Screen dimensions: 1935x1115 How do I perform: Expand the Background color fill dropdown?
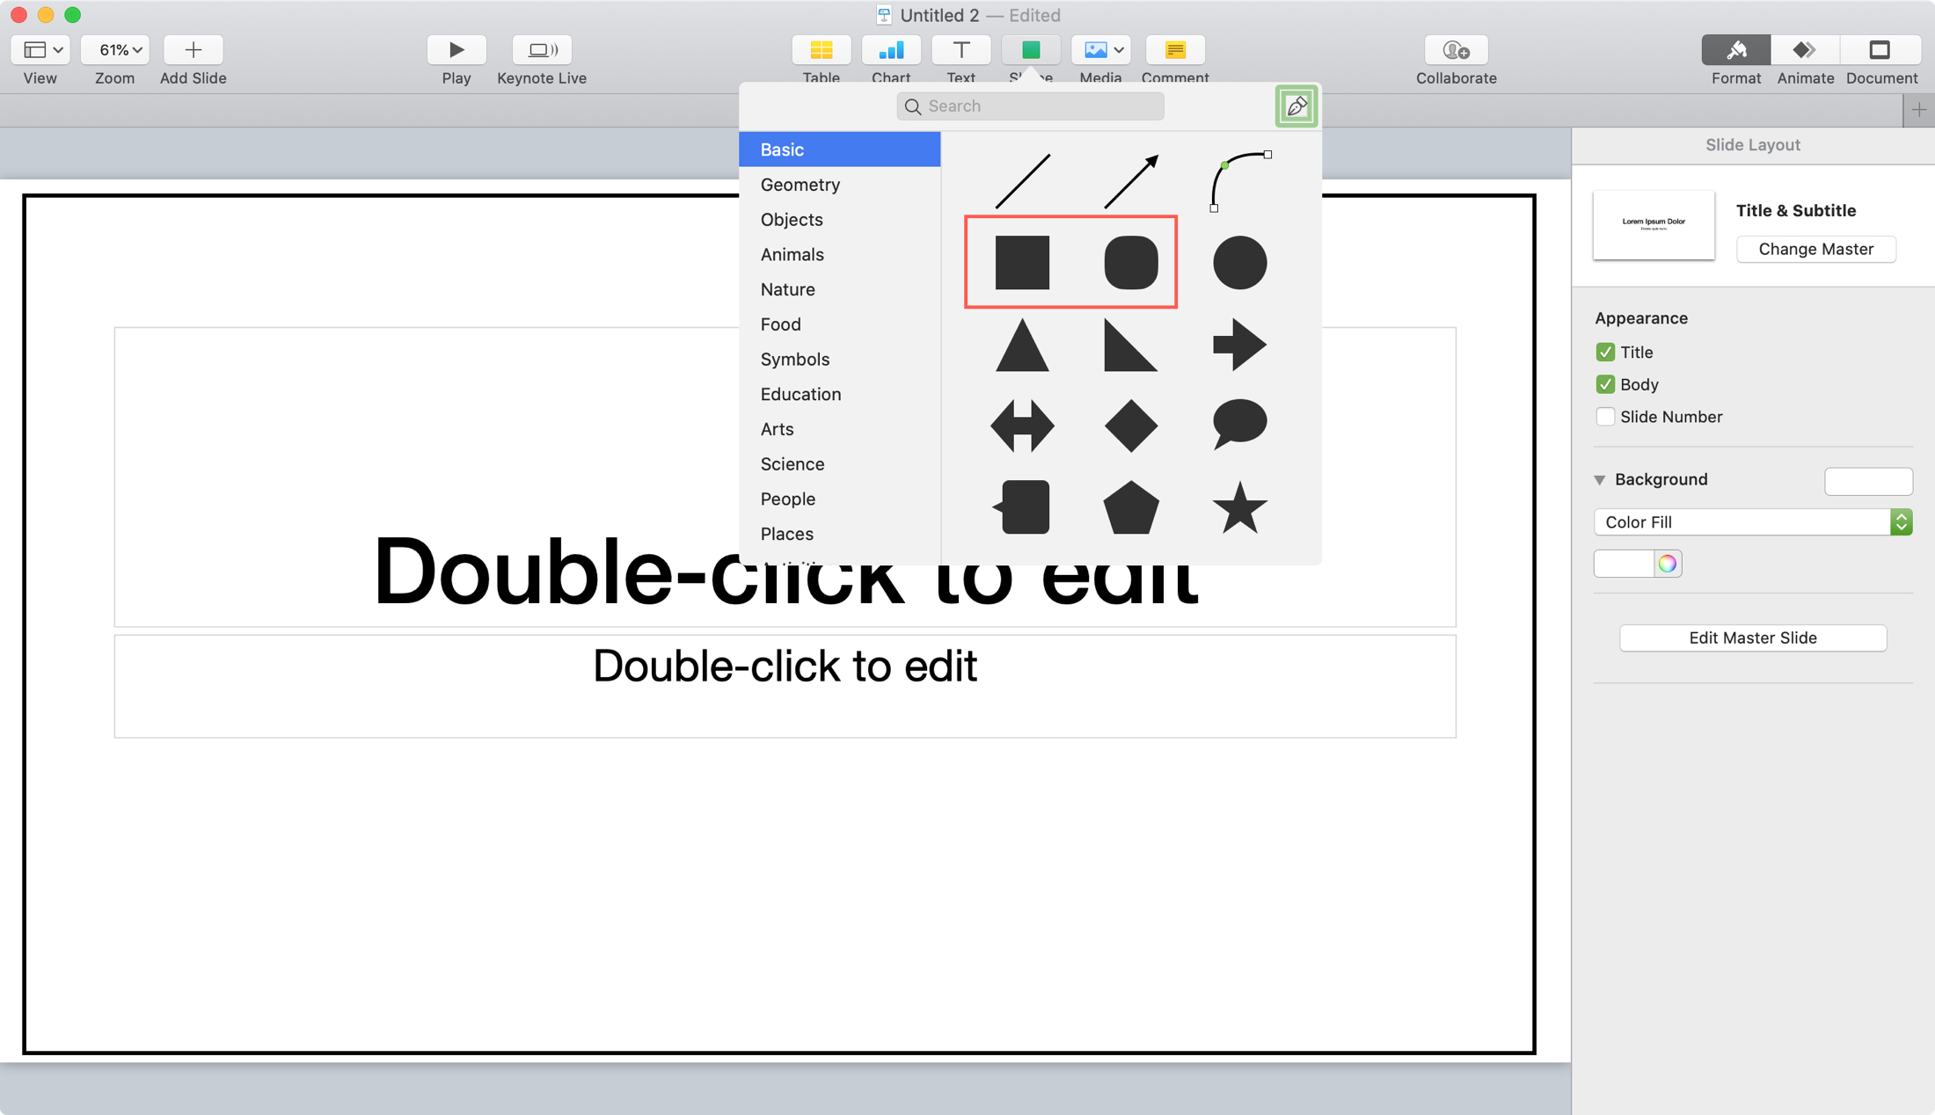1902,521
